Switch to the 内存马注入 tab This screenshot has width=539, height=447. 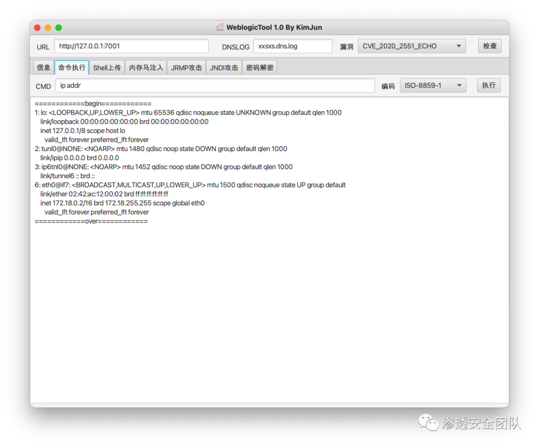(146, 68)
